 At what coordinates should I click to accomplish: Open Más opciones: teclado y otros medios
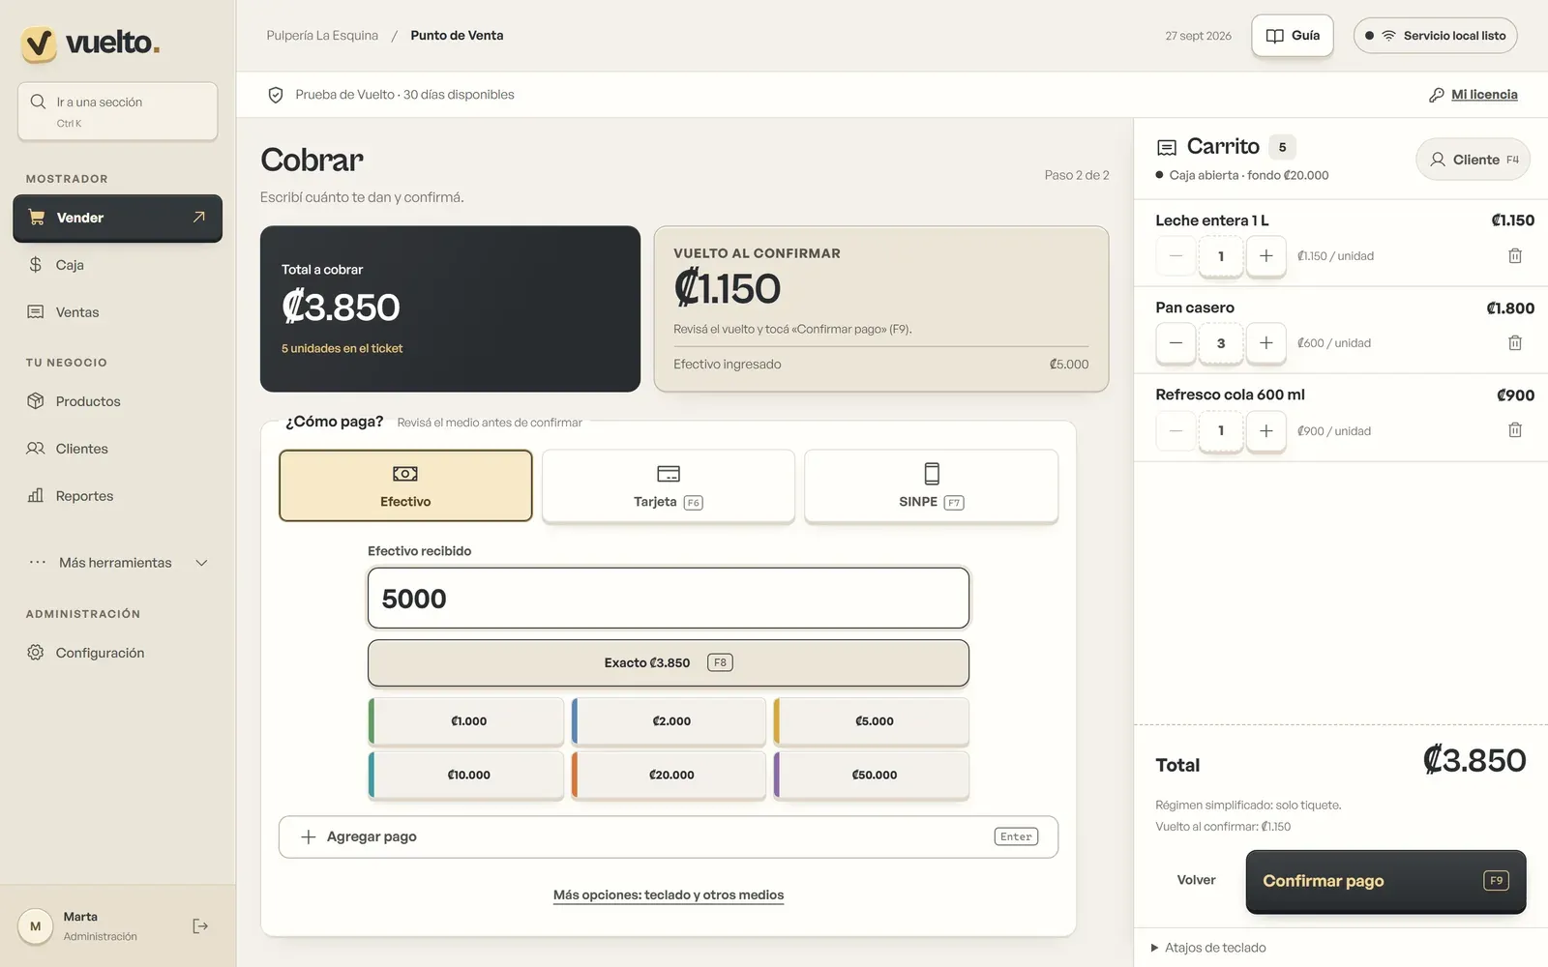pyautogui.click(x=669, y=895)
